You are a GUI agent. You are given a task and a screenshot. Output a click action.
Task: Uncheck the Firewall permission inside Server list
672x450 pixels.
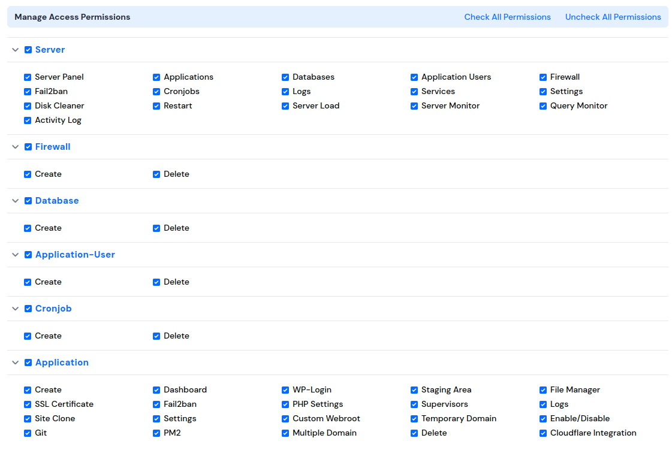[543, 77]
